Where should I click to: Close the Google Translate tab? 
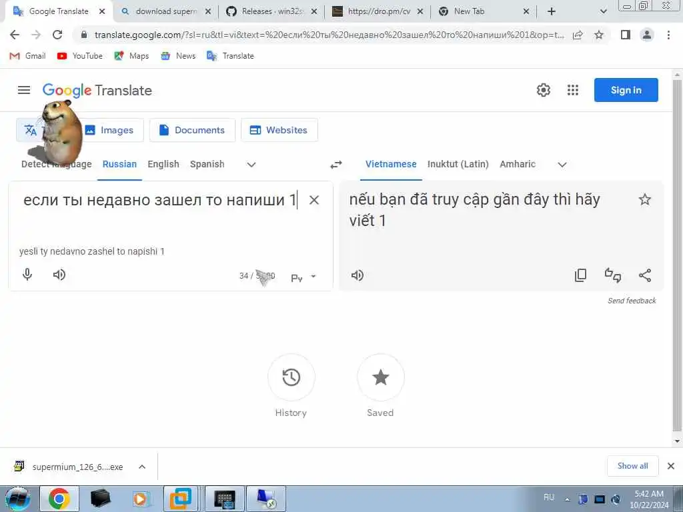click(x=102, y=11)
